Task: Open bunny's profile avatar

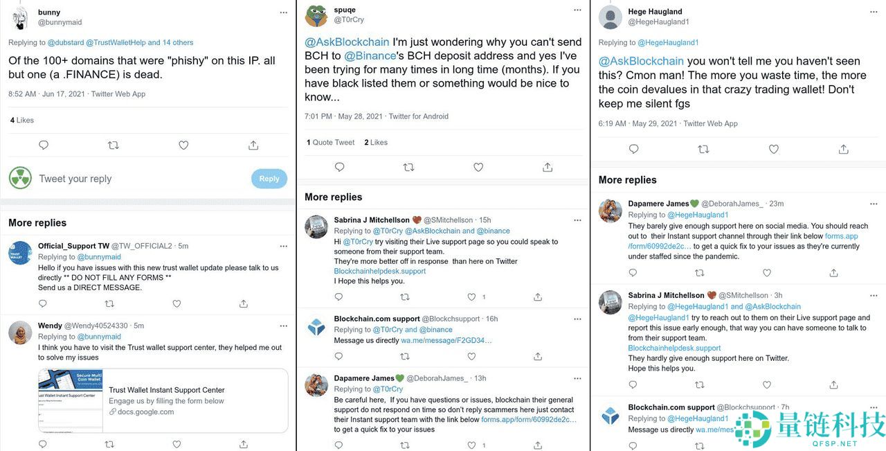Action: (x=20, y=17)
